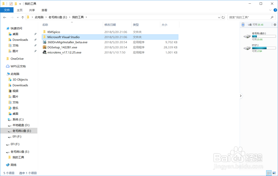This screenshot has width=278, height=176.
Task: Click the 老毛桃U盘(E:) drive icon in right panel
Action: 247,36
